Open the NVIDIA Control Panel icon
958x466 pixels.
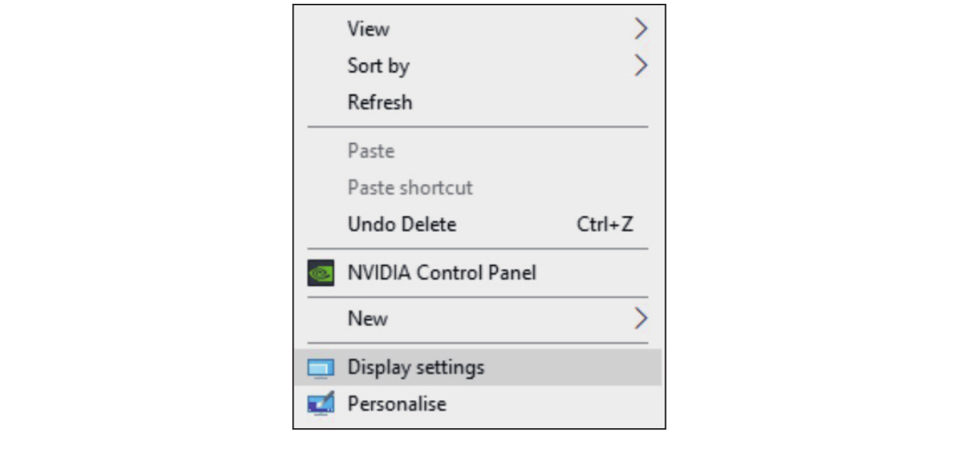320,273
